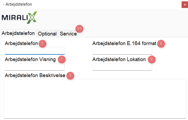This screenshot has height=120, width=188.
Task: Select the Arbejdstelefon Lokation input box
Action: pos(122,67)
